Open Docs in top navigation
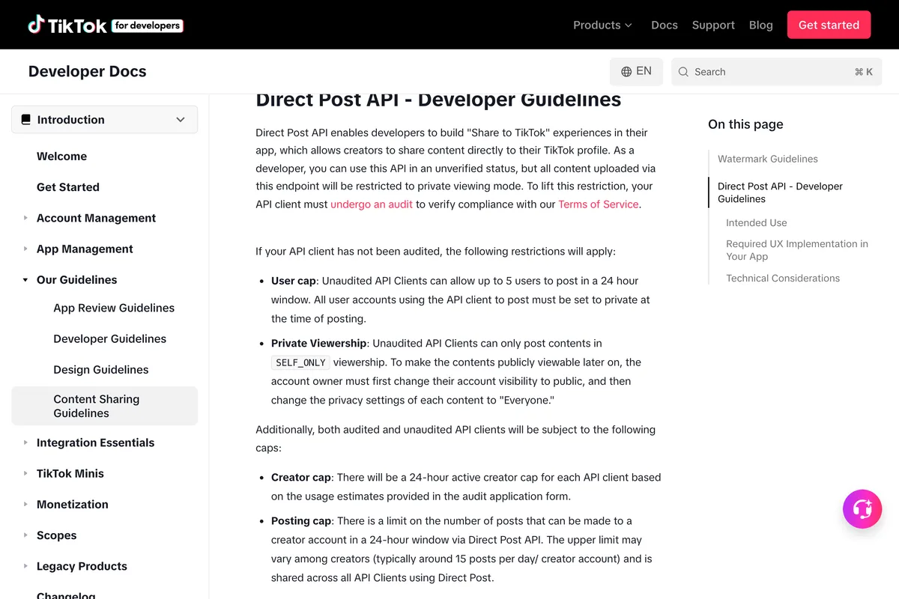This screenshot has height=599, width=899. pyautogui.click(x=665, y=25)
